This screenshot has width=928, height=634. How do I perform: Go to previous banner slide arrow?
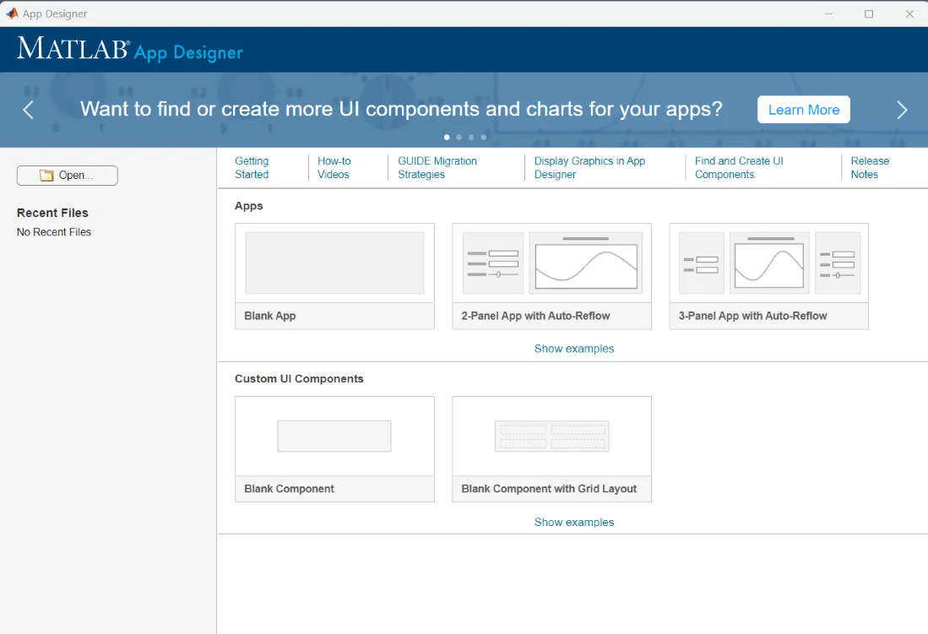pos(28,110)
